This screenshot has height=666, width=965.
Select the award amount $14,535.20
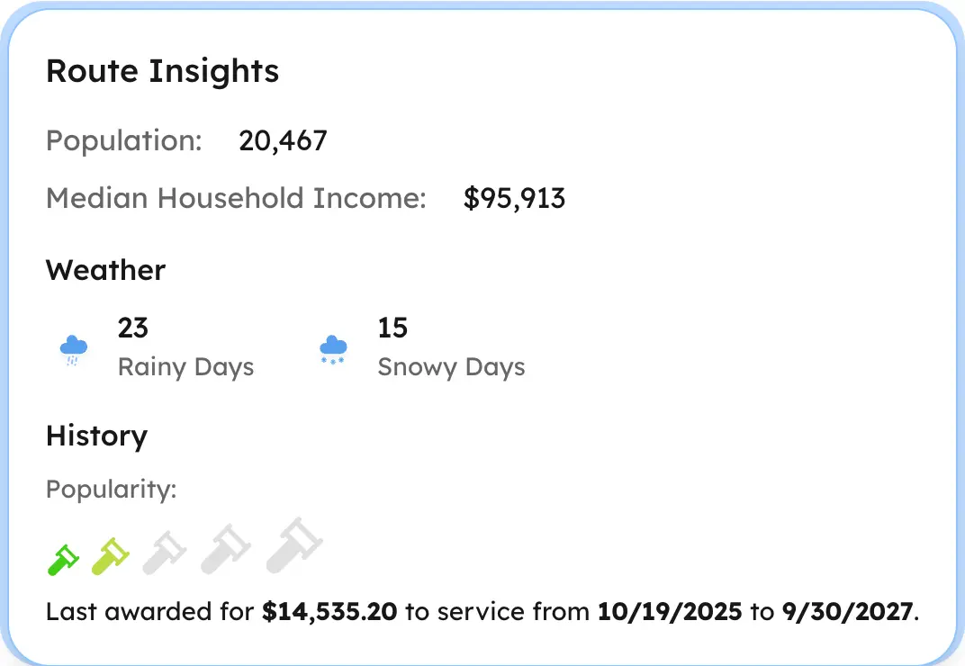click(x=329, y=611)
